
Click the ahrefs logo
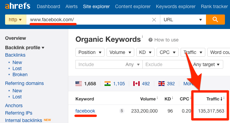(x=18, y=6)
